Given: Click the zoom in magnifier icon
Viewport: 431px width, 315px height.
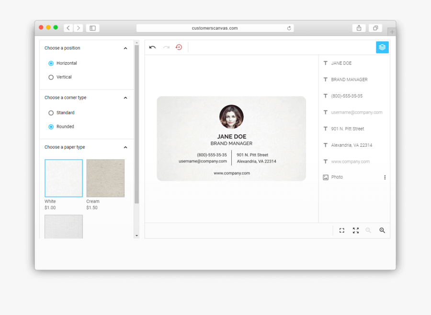Looking at the screenshot, I should tap(382, 230).
